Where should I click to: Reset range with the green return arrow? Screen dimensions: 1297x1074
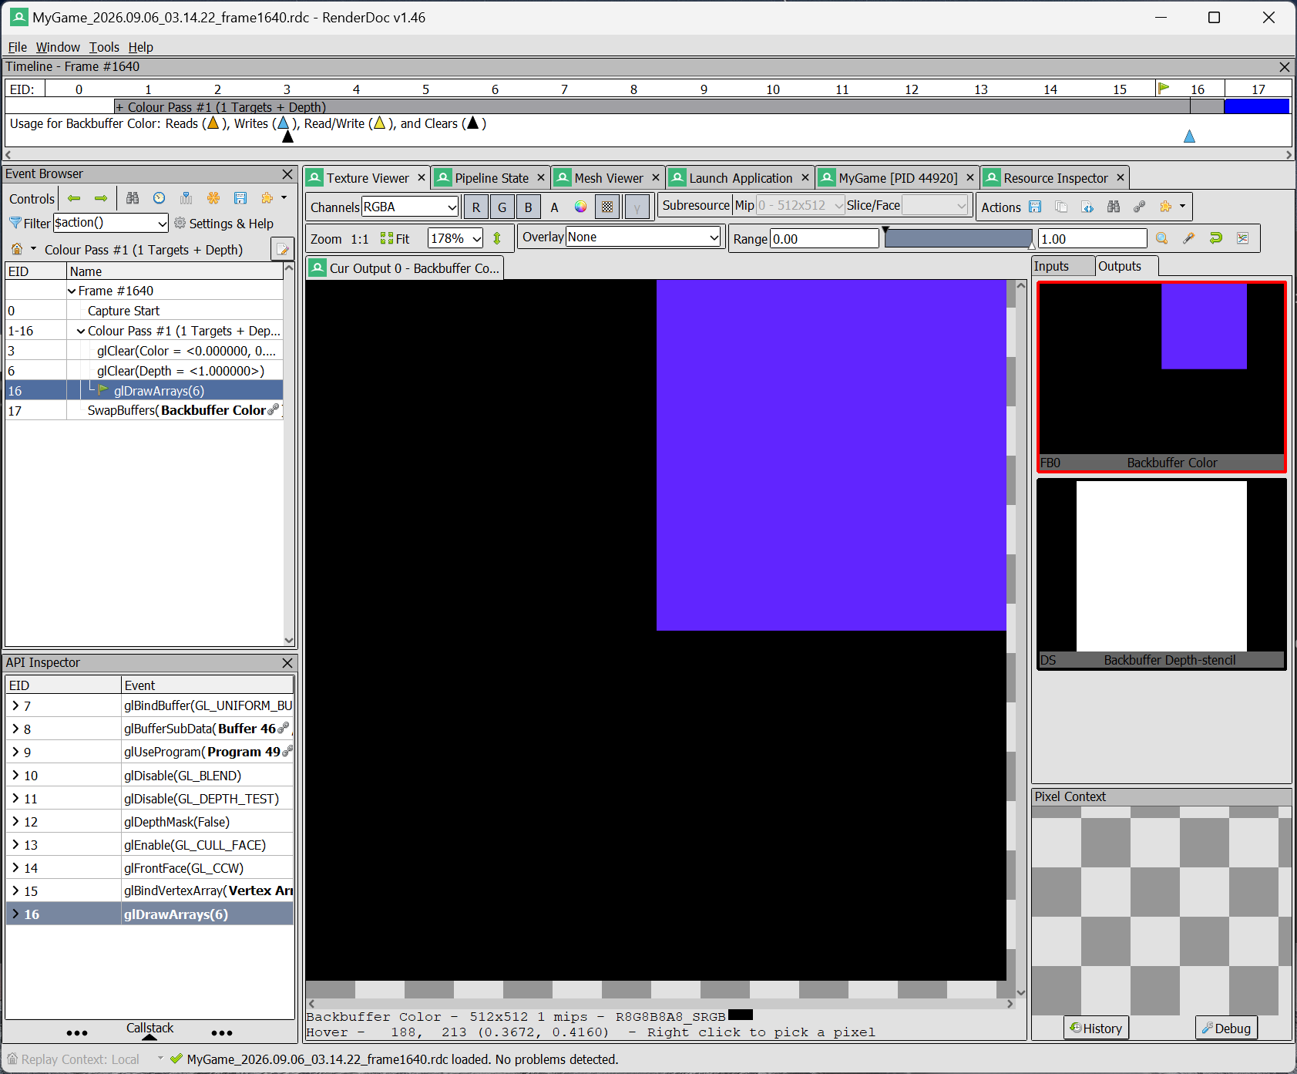1216,239
